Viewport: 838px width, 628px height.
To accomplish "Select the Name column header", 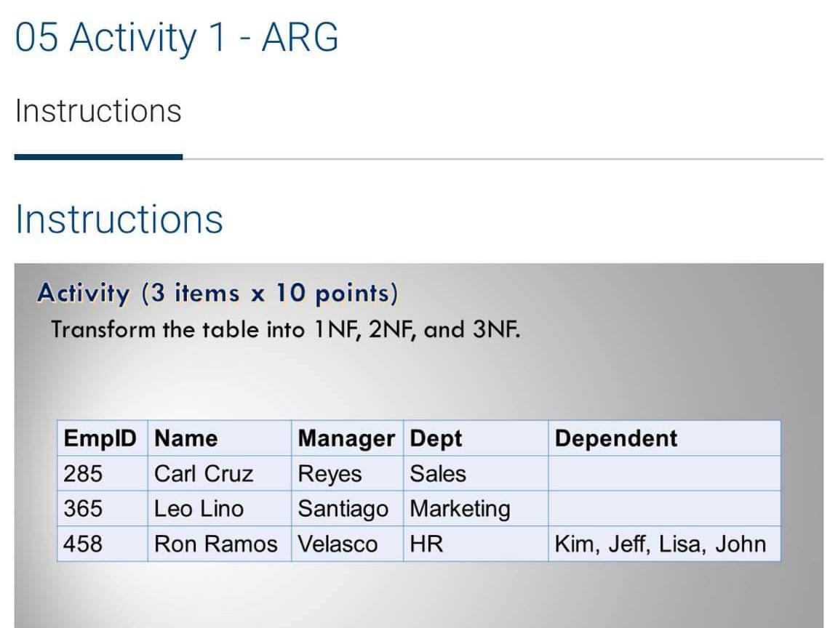I will click(x=220, y=438).
